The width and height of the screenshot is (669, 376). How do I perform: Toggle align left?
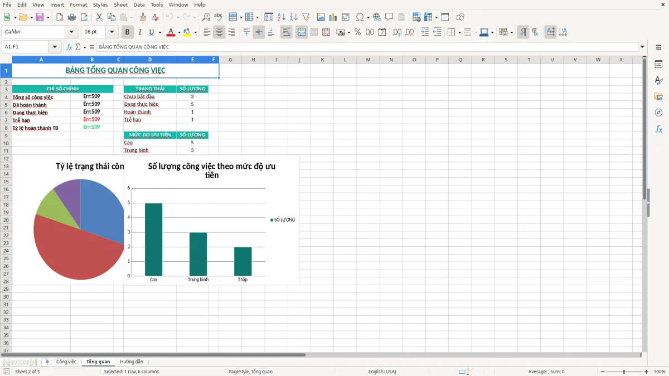pos(207,32)
